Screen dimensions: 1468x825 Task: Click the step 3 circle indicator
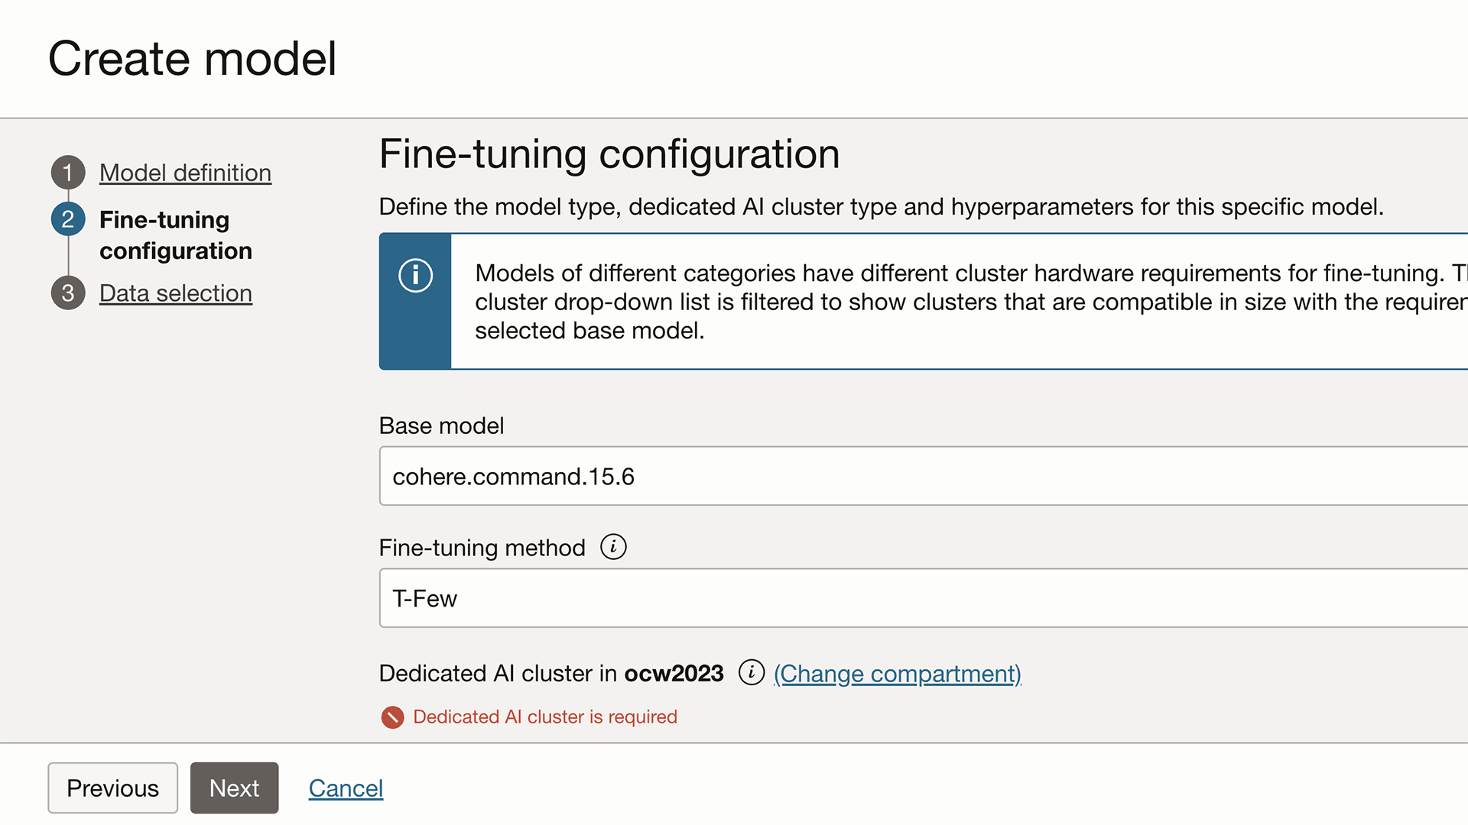coord(68,293)
